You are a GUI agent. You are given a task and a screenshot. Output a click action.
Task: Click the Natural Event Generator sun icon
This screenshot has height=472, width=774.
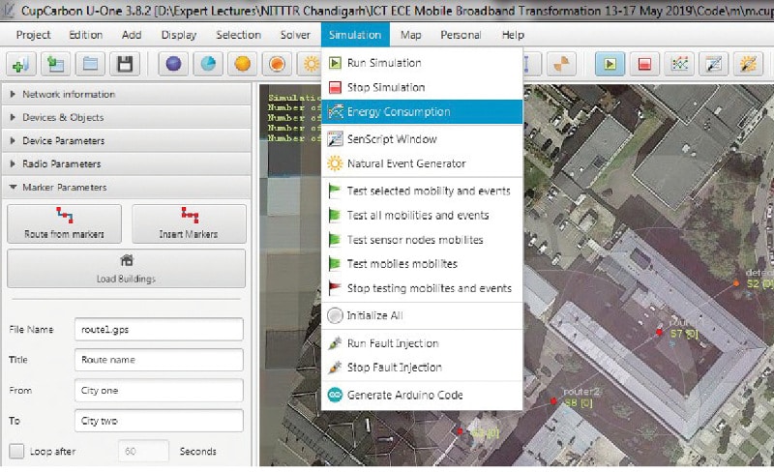pyautogui.click(x=335, y=163)
